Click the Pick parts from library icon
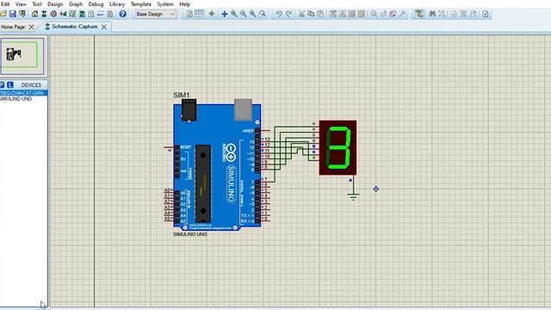Screen dimensions: 551x310 (x=374, y=14)
